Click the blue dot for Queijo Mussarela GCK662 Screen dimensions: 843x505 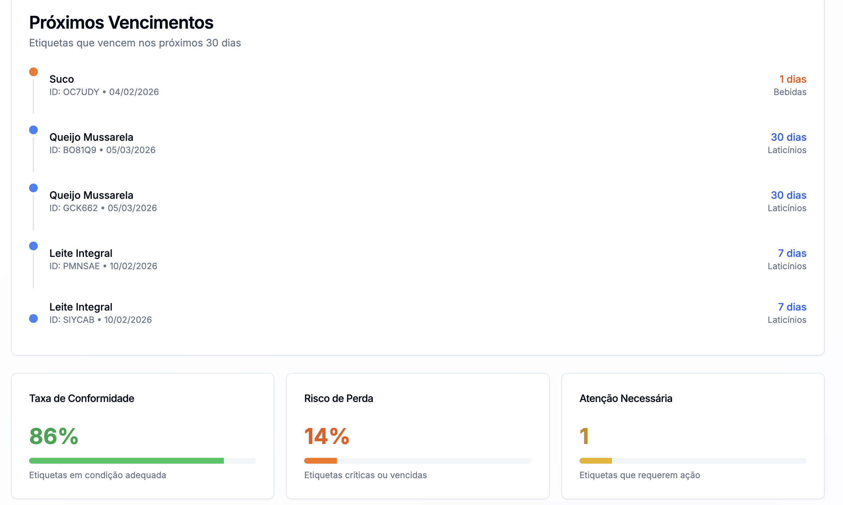[x=33, y=188]
